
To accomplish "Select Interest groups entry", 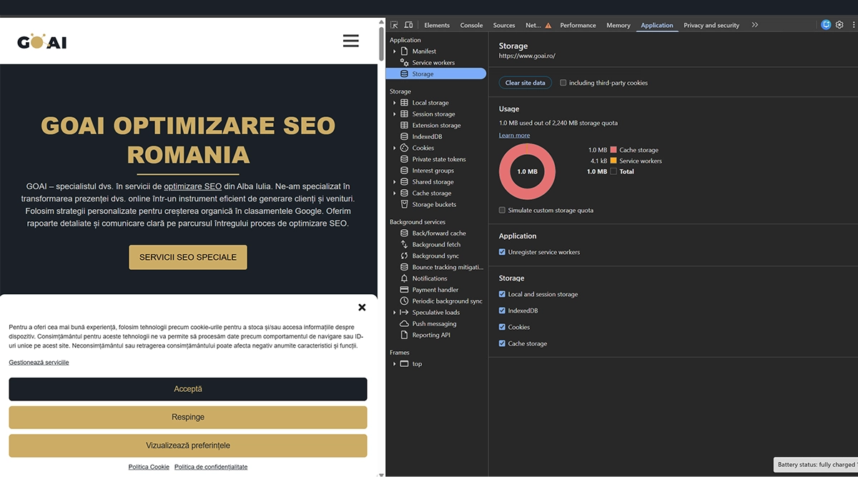I will pos(433,171).
